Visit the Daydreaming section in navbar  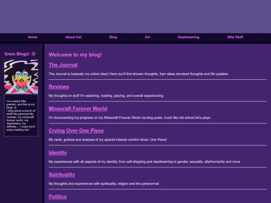click(x=189, y=37)
